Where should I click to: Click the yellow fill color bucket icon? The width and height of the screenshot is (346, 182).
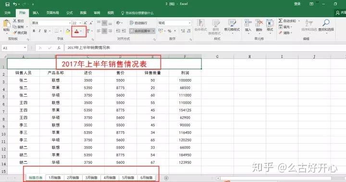(x=68, y=31)
